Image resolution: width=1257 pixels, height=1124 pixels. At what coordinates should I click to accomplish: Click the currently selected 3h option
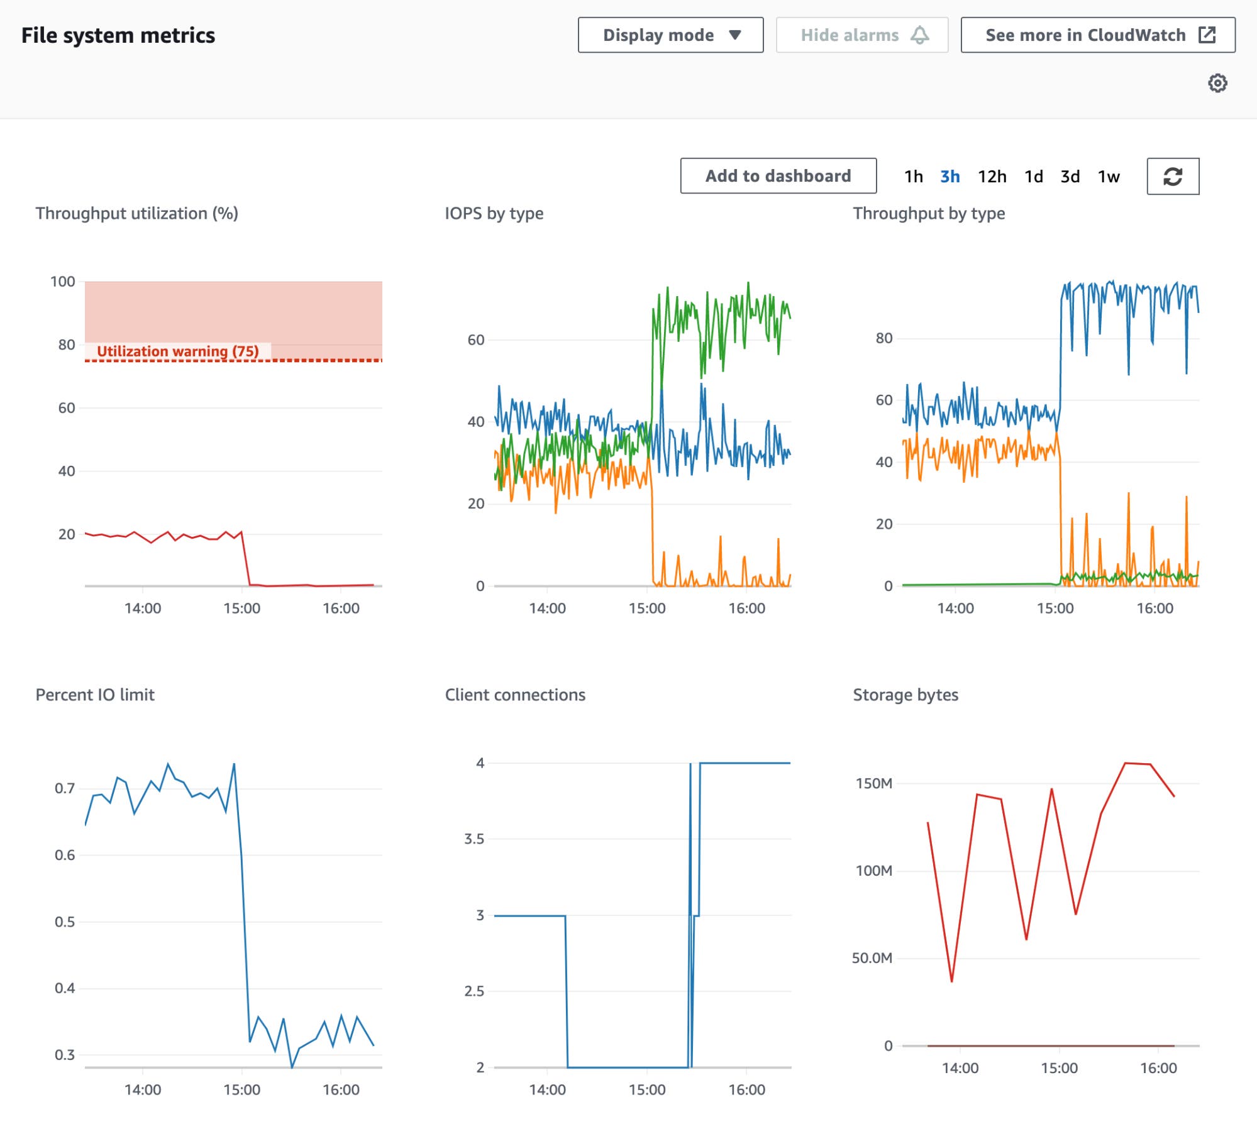(950, 177)
